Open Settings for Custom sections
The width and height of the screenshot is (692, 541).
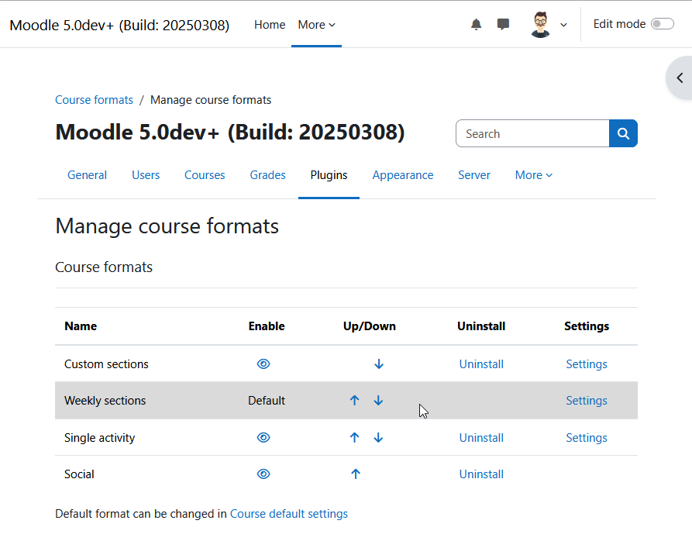(x=587, y=364)
